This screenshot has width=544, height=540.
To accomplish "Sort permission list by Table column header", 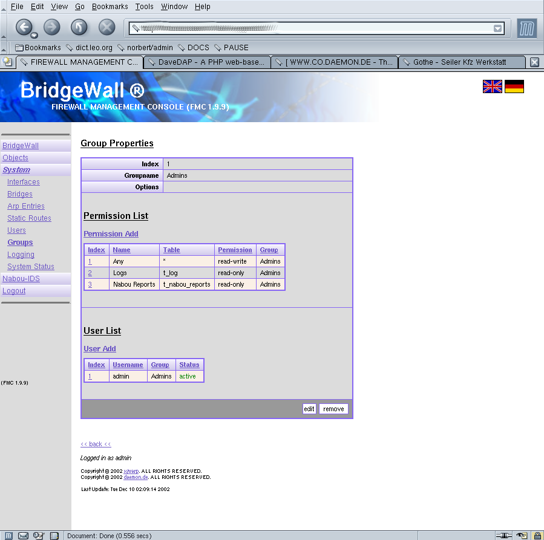I will tap(171, 250).
